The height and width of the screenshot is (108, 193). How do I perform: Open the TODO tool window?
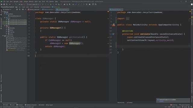[6, 105]
